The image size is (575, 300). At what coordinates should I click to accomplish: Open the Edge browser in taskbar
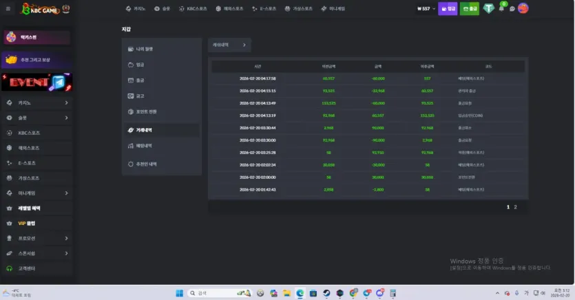[300, 293]
